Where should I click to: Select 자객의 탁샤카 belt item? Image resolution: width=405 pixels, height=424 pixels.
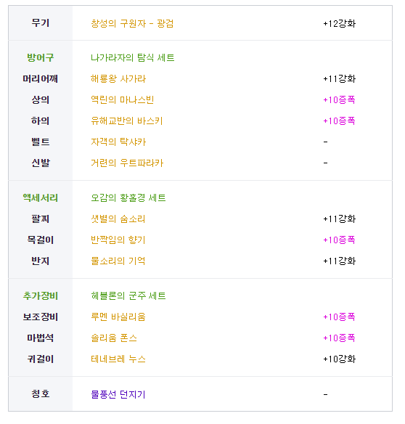[x=118, y=142]
